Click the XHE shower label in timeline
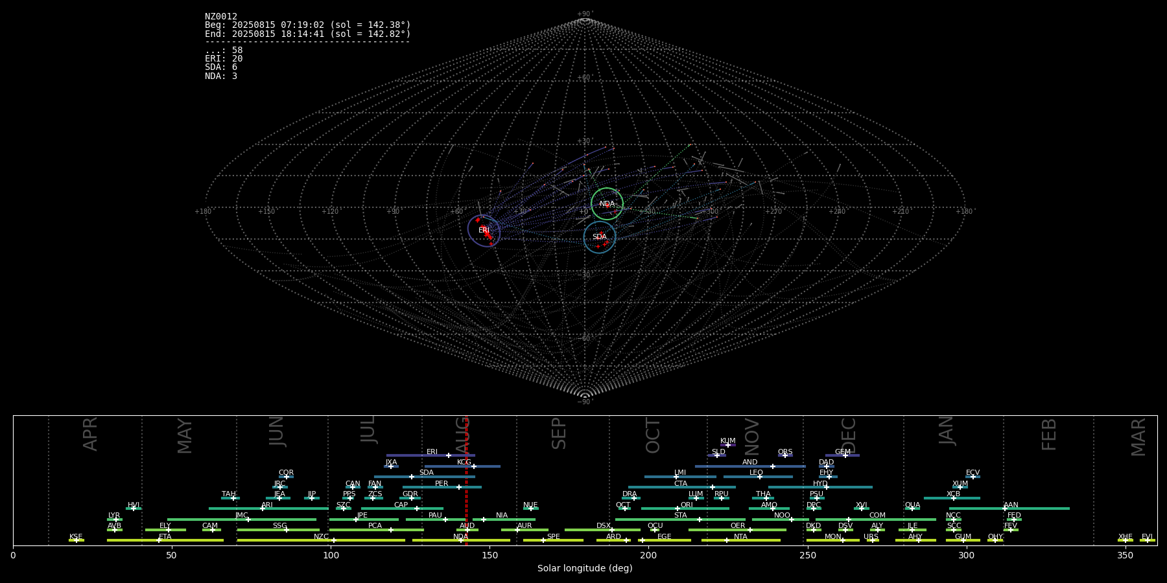Image resolution: width=1167 pixels, height=583 pixels. coord(1125,537)
